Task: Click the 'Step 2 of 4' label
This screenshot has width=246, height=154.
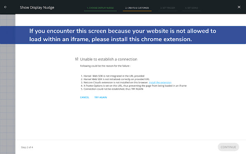Action: (27, 147)
